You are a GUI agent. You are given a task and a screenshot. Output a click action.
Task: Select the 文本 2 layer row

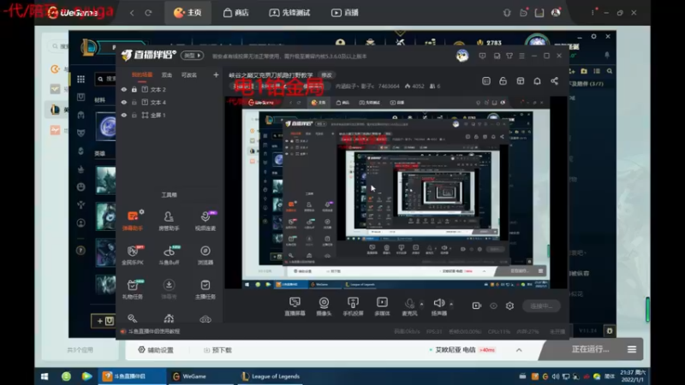point(169,90)
